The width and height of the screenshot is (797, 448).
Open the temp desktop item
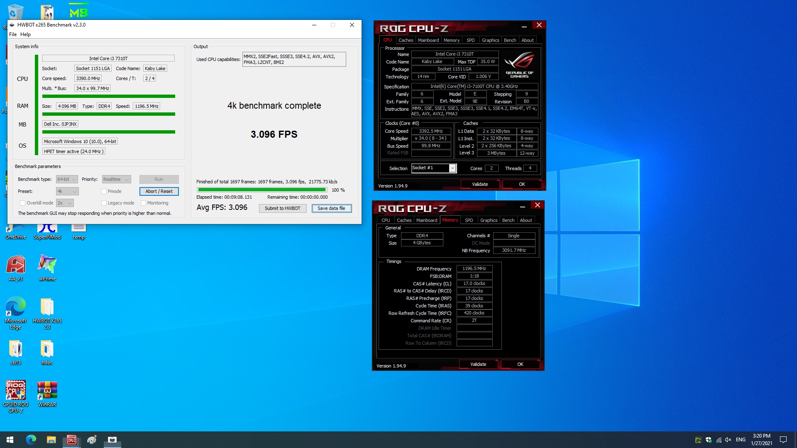[x=78, y=232]
